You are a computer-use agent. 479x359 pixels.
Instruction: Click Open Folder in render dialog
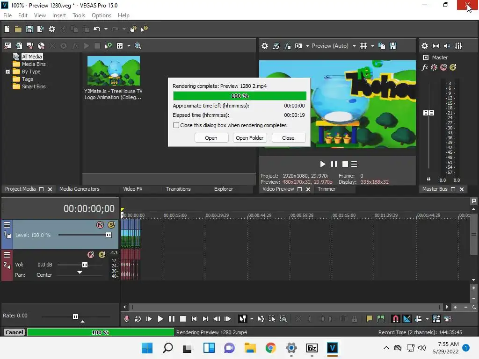point(250,138)
